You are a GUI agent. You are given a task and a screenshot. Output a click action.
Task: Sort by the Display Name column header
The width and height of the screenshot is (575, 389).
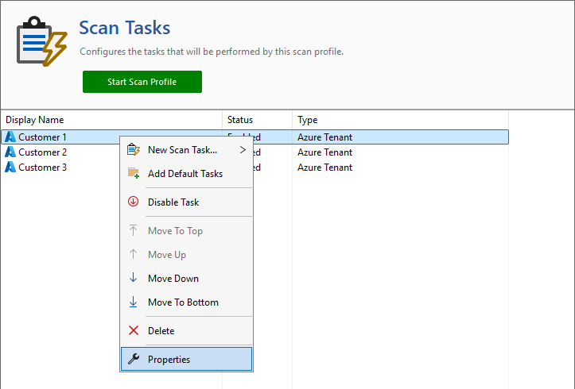[35, 120]
